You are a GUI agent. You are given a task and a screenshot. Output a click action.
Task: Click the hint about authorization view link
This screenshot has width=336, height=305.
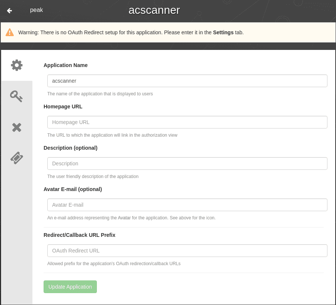tap(112, 135)
